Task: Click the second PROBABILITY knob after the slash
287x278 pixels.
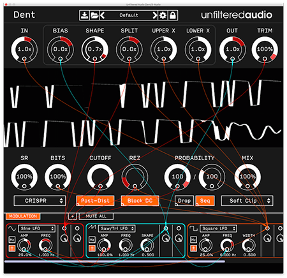Action: pyautogui.click(x=212, y=177)
